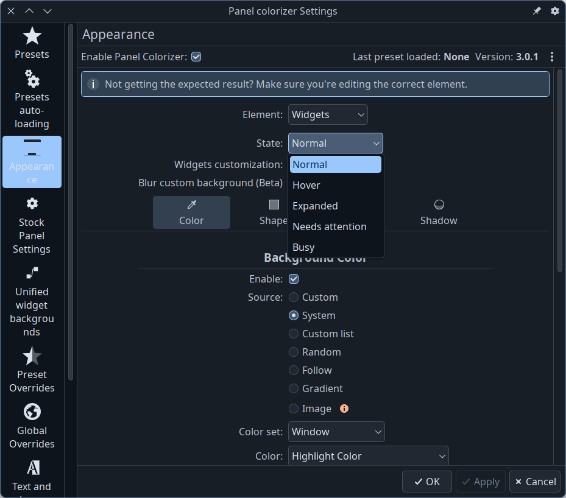This screenshot has height=498, width=566.
Task: Click the orange info icon beside Image
Action: tap(344, 409)
